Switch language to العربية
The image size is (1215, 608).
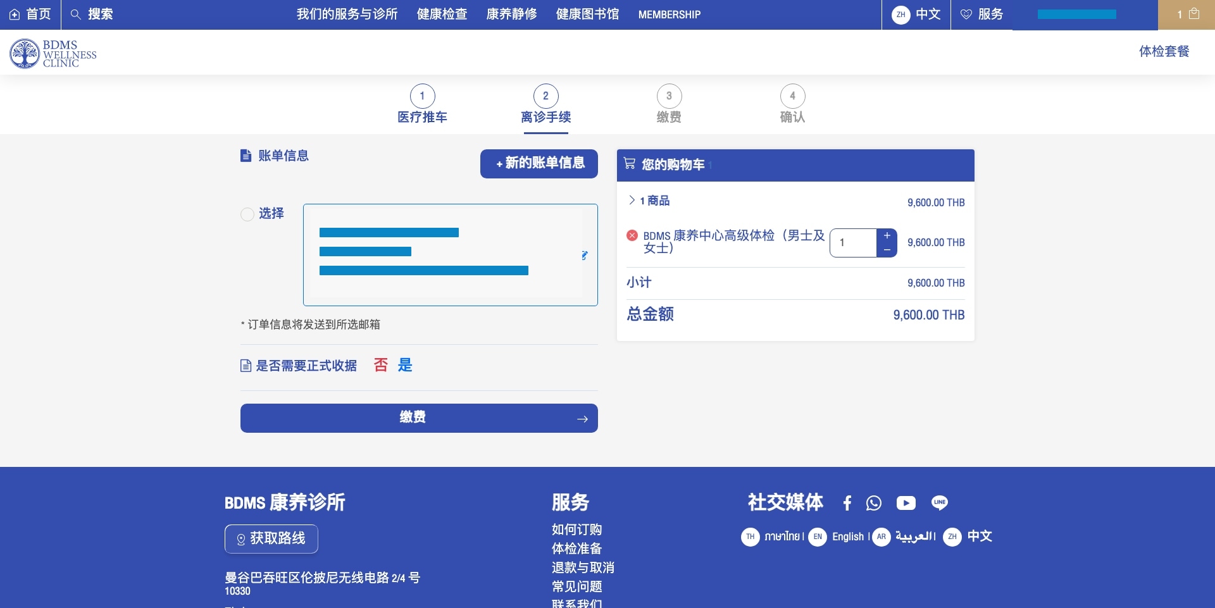point(915,537)
